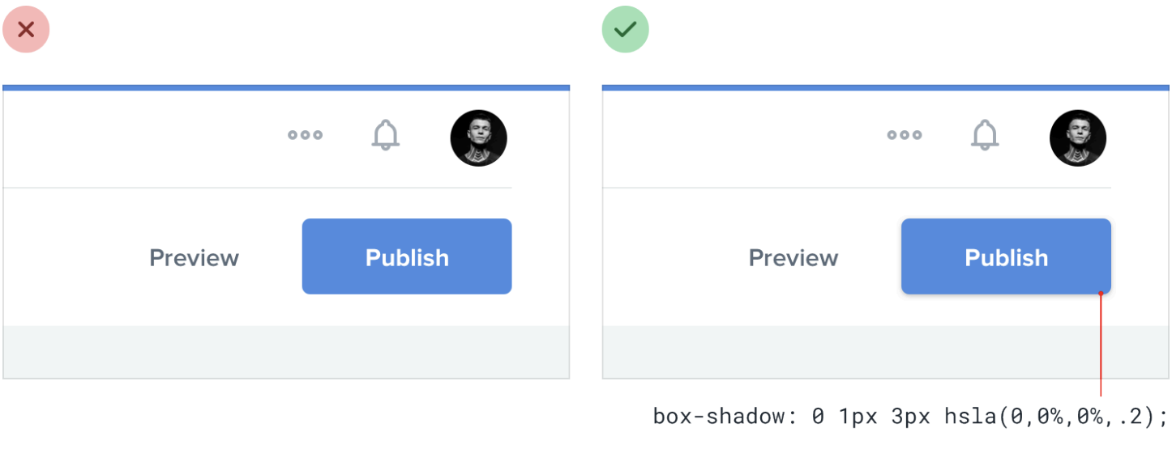Viewport: 1172px width, 453px height.
Task: Open the profile avatar in right example
Action: (x=1078, y=138)
